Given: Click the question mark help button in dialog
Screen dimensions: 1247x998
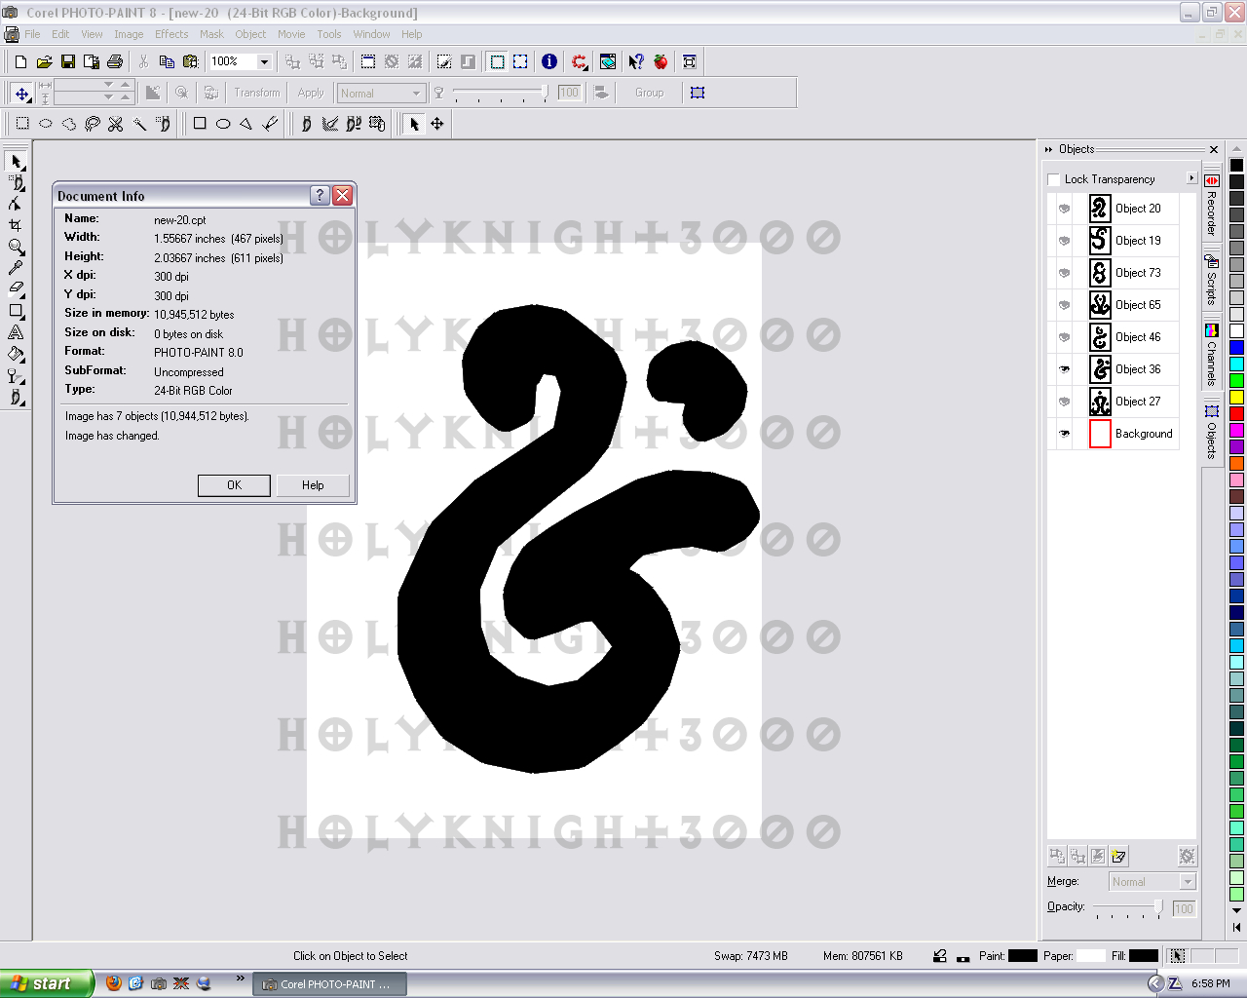Looking at the screenshot, I should [320, 195].
